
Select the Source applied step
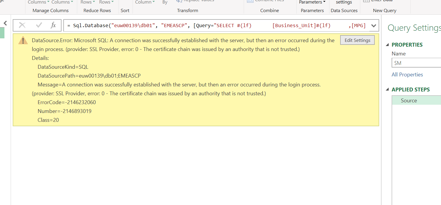[409, 101]
